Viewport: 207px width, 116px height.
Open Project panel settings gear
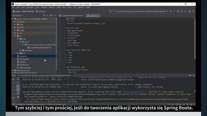click(x=51, y=15)
